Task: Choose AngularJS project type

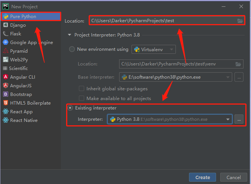Action: click(30, 85)
